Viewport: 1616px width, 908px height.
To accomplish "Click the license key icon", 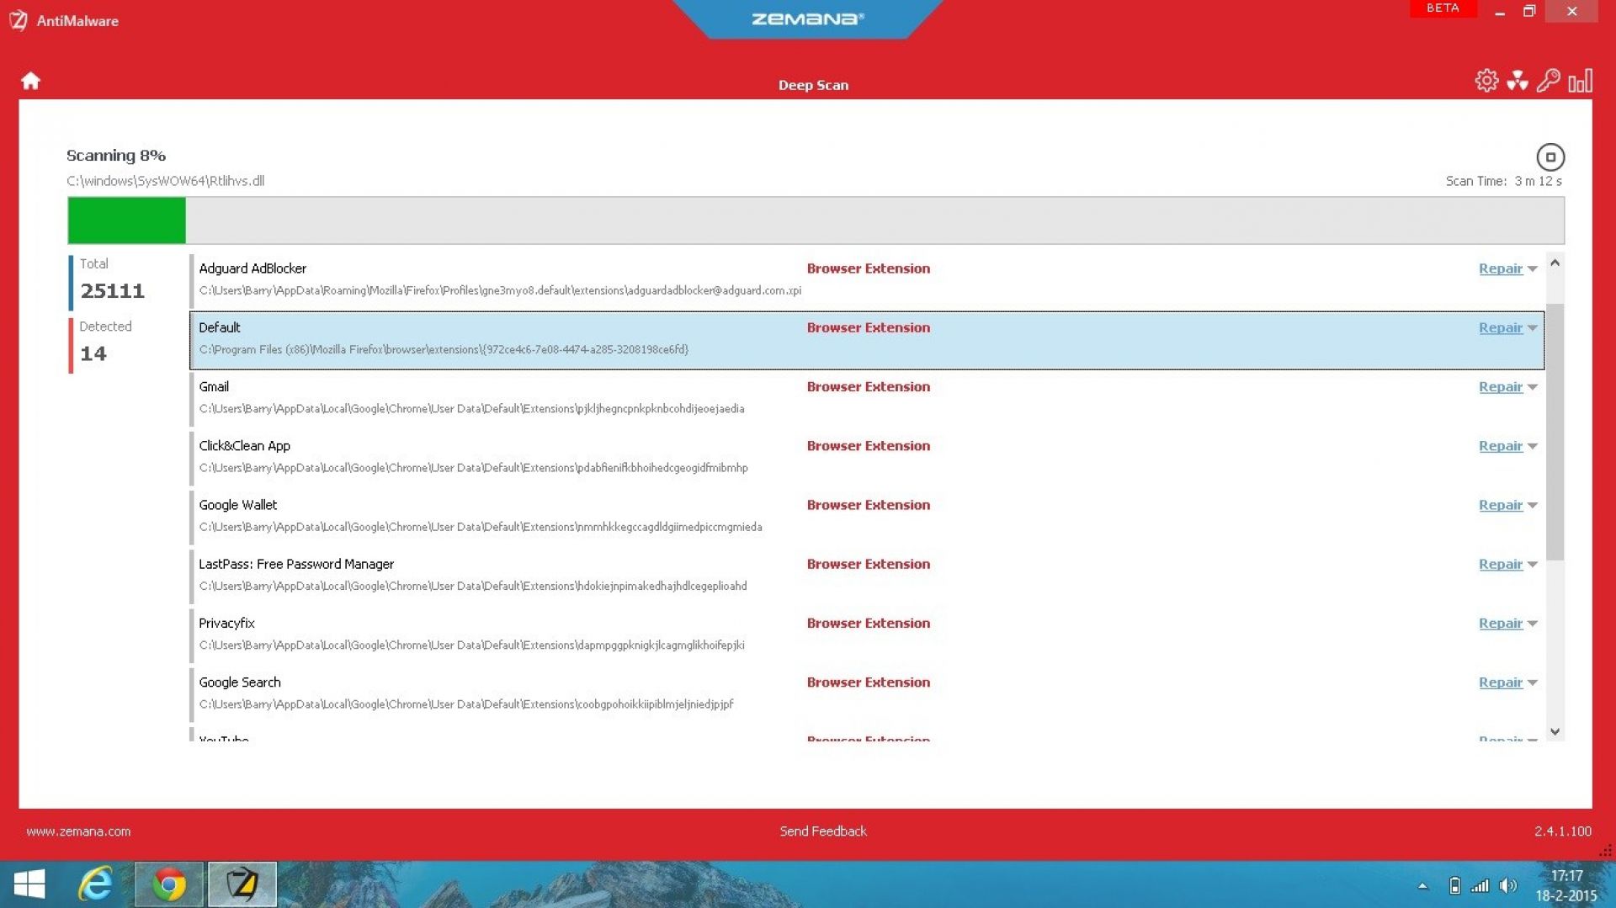I will pyautogui.click(x=1548, y=81).
